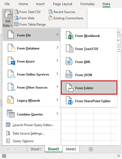Click the Recent Sources icon
Viewport: 122px width, 159px height.
[x=51, y=12]
